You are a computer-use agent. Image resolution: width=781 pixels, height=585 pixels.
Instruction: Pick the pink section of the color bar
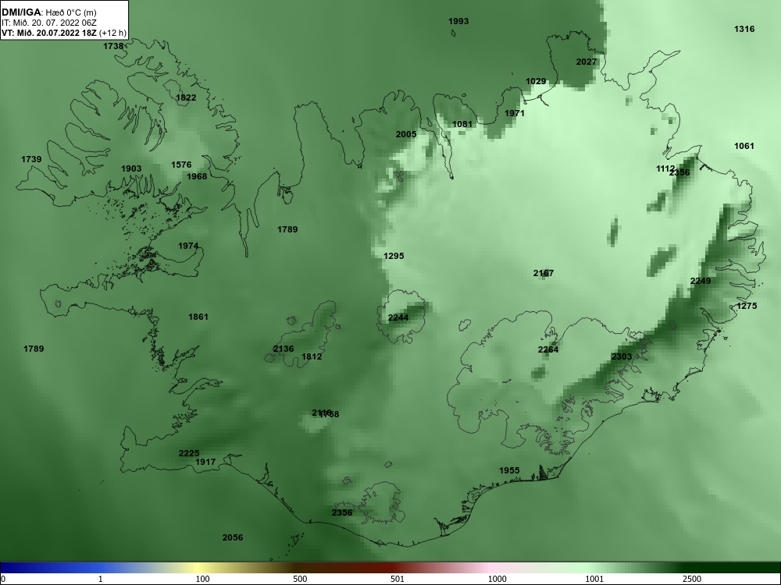(x=490, y=568)
